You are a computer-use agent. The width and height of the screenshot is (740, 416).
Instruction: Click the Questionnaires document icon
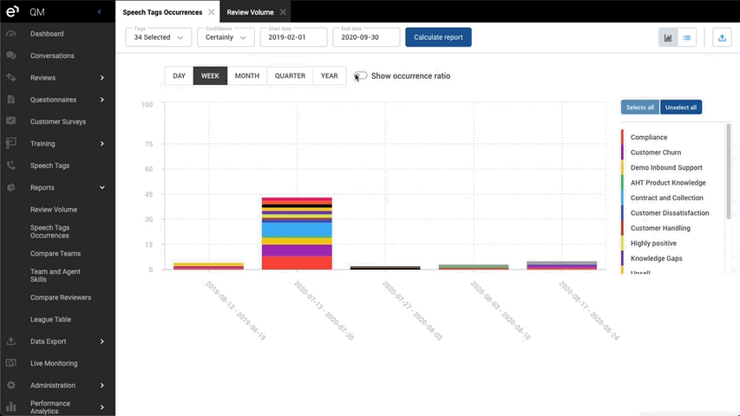click(x=11, y=100)
